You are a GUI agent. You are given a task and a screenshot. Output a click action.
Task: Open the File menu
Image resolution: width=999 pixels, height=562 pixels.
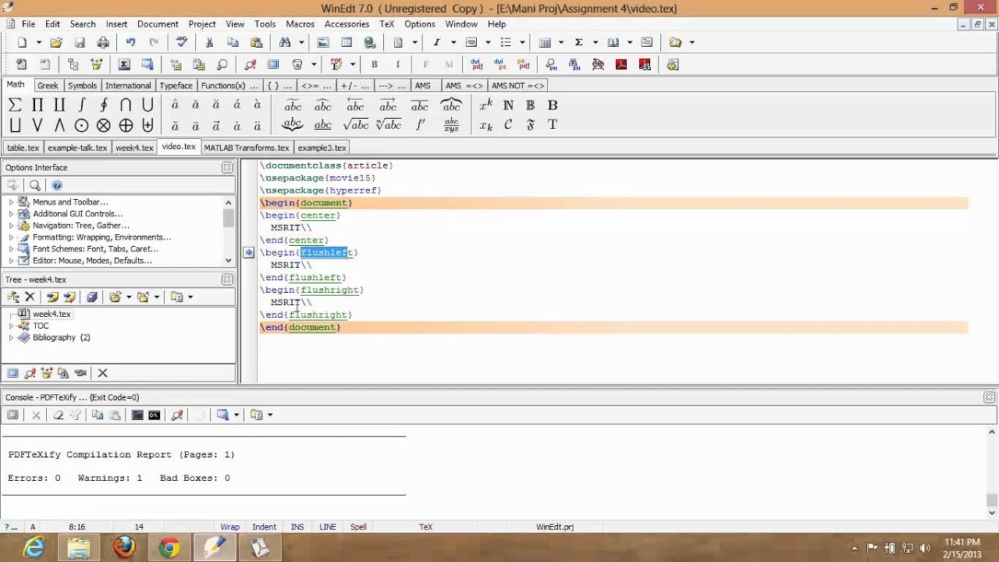[x=28, y=24]
